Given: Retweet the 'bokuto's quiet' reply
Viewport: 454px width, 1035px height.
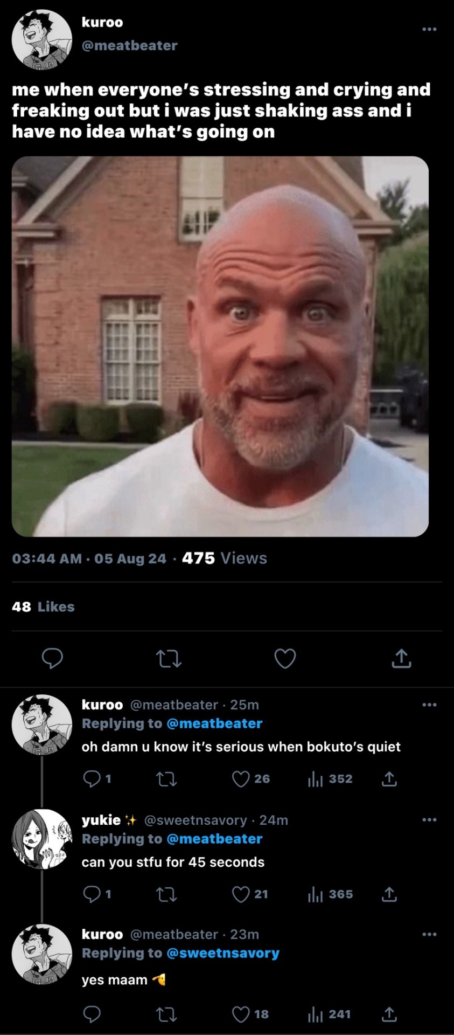Looking at the screenshot, I should pos(166,779).
